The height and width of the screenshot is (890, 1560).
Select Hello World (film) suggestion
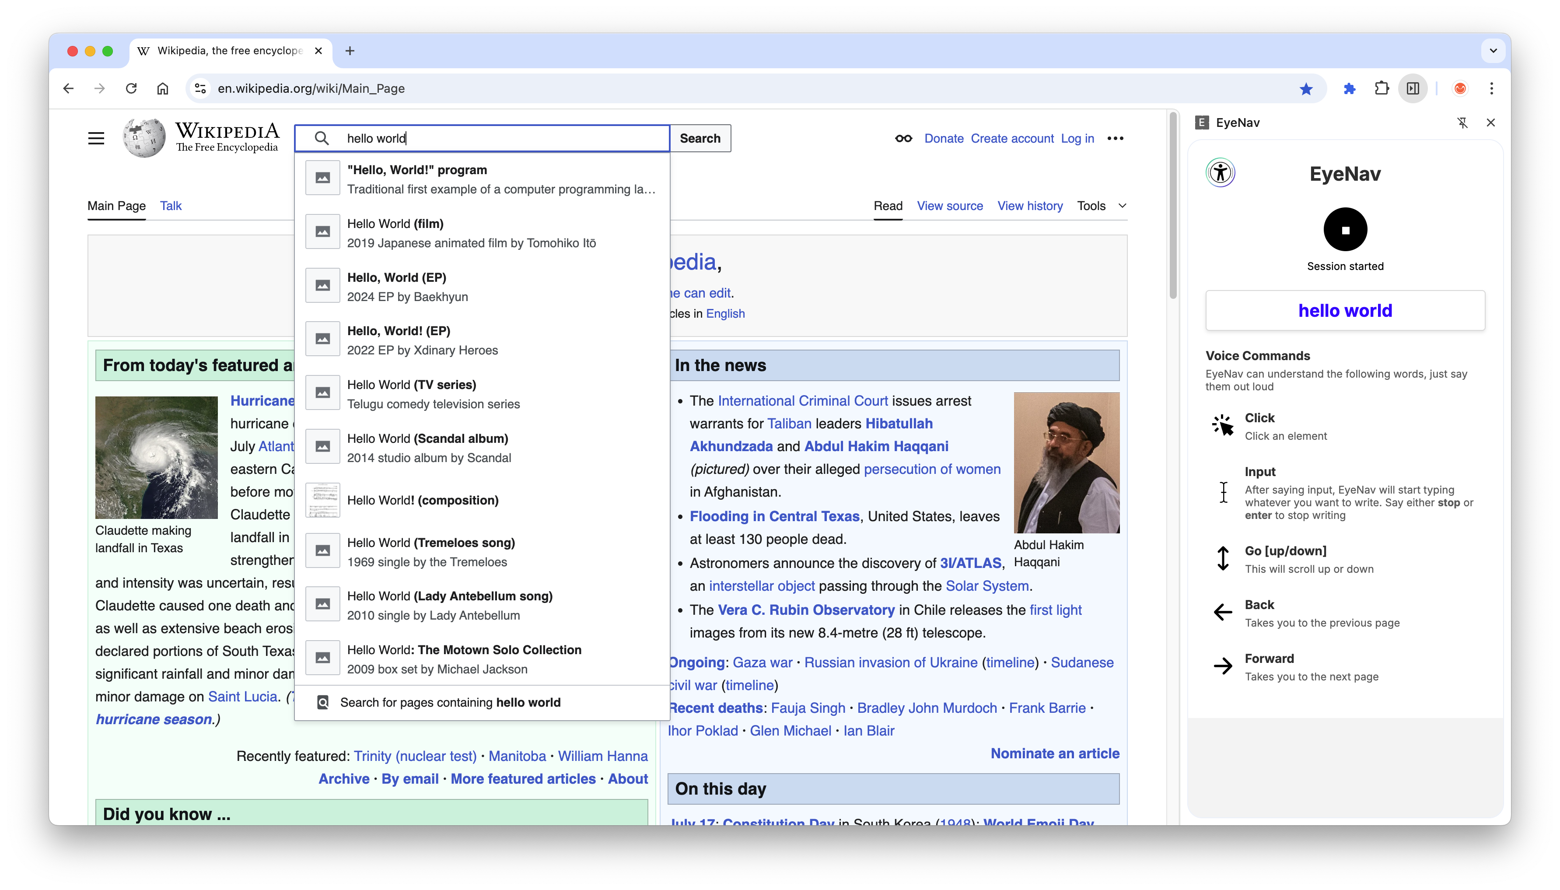pyautogui.click(x=482, y=233)
